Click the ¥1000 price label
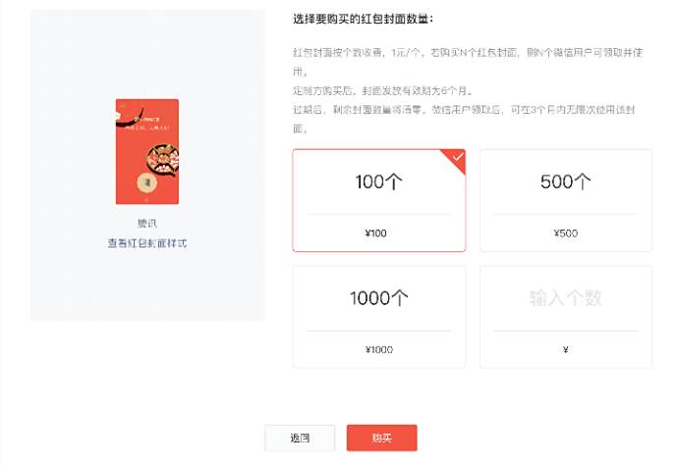The image size is (677, 466). point(379,349)
